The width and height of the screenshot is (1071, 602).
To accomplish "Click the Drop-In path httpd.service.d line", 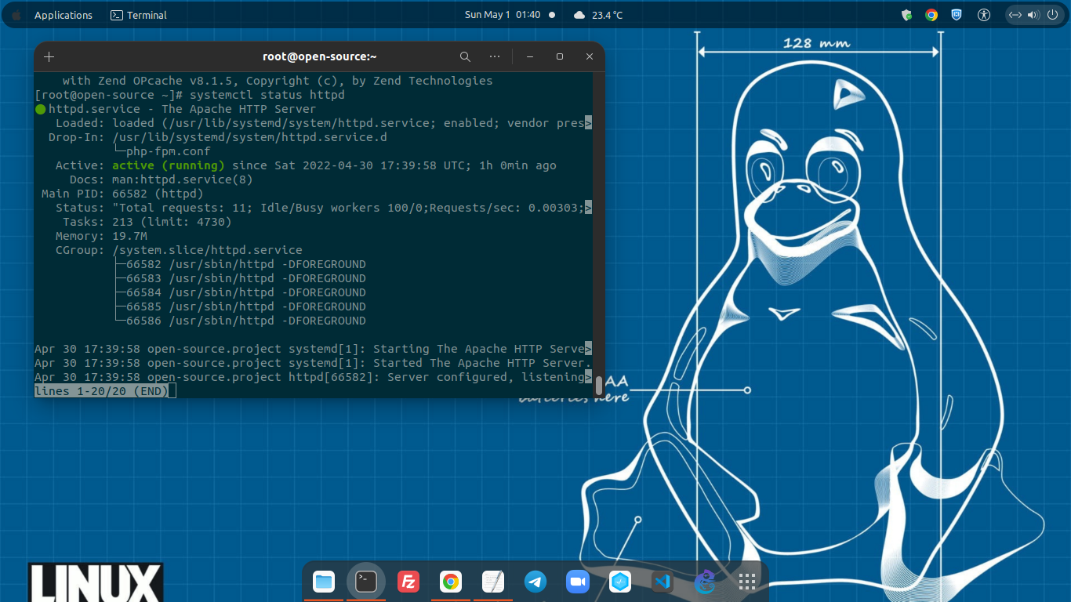I will tap(218, 137).
